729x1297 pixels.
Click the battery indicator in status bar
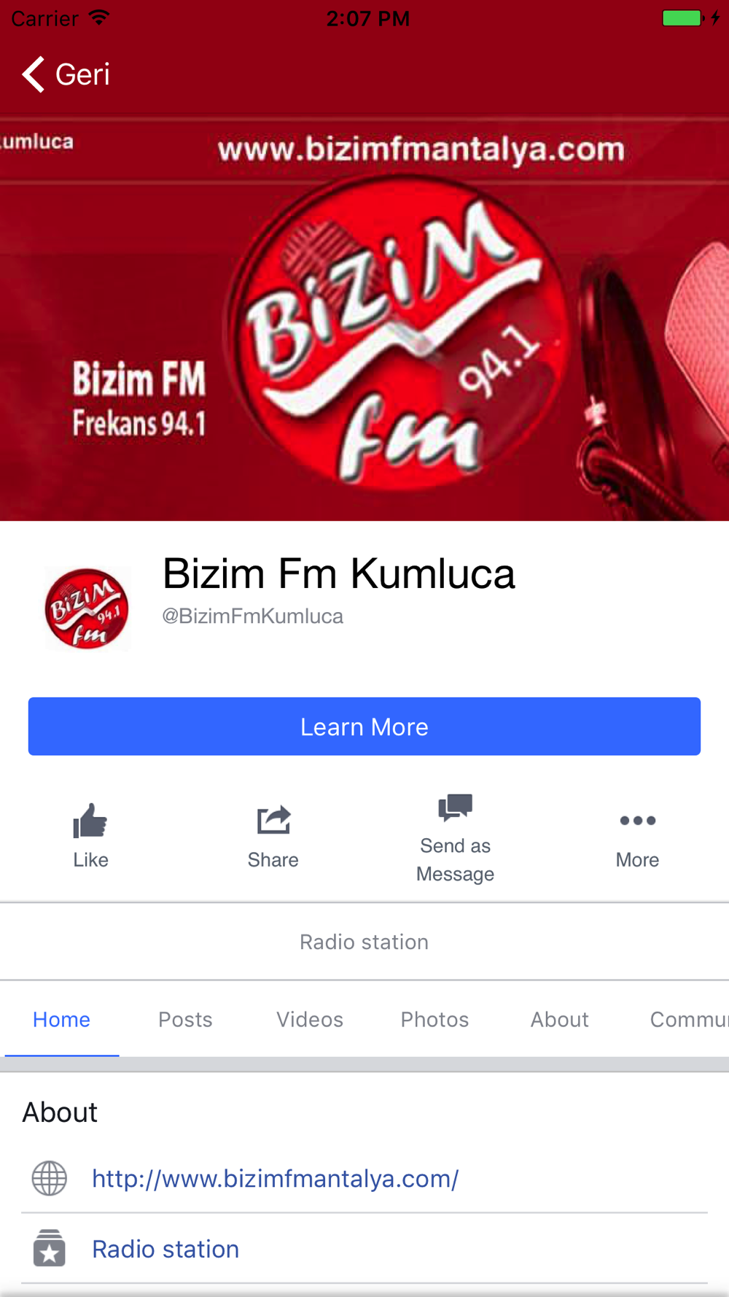[683, 18]
